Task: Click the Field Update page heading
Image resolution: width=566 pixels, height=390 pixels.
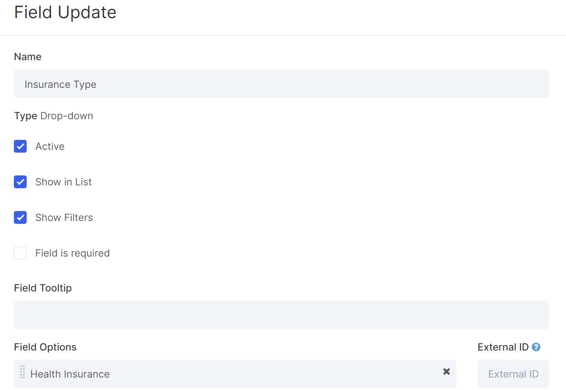Action: point(65,12)
